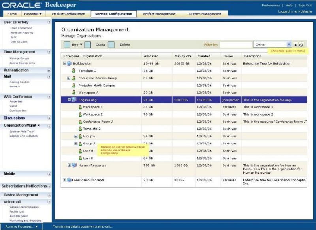Click the User H icon
The width and height of the screenshot is (316, 230).
coord(80,158)
